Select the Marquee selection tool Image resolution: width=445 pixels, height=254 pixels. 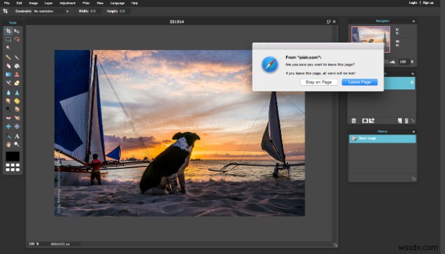[x=8, y=39]
